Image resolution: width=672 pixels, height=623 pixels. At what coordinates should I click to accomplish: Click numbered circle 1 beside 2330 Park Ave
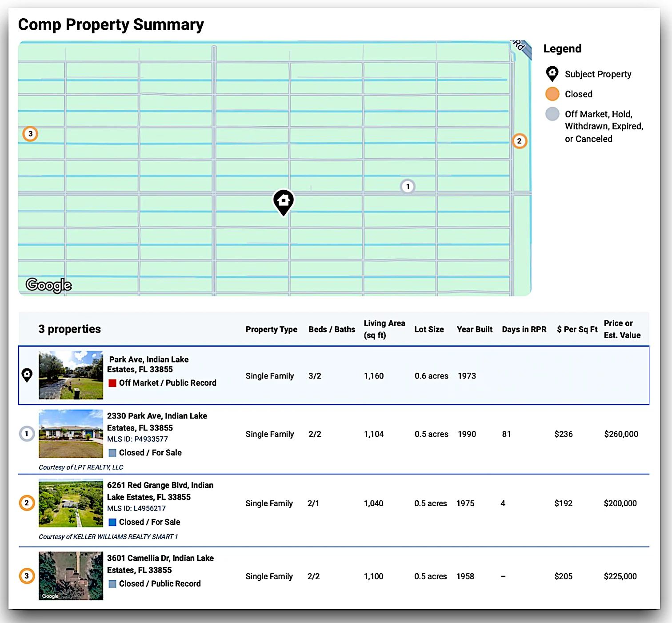tap(27, 434)
